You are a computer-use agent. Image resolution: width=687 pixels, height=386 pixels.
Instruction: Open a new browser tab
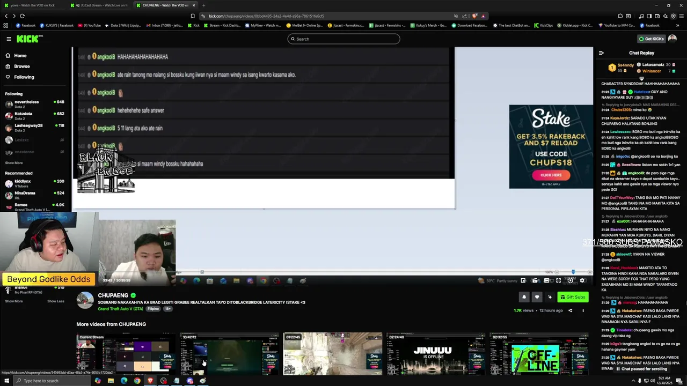coord(203,5)
